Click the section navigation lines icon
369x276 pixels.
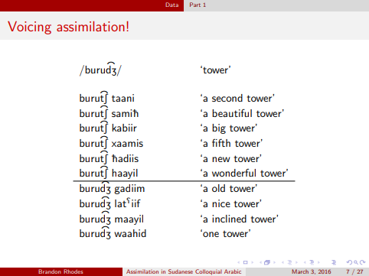(x=312, y=262)
